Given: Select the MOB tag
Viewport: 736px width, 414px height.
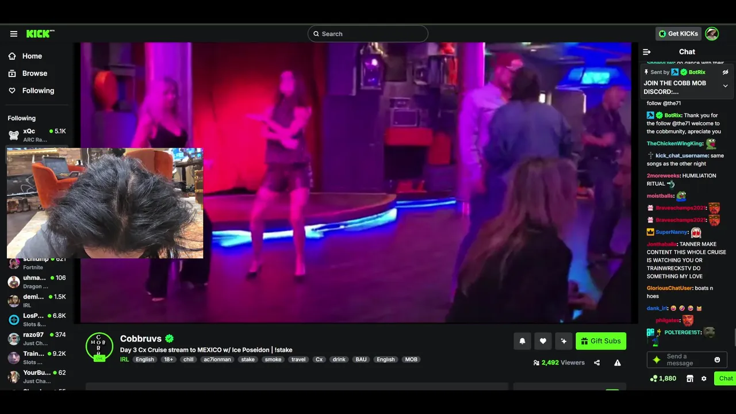Looking at the screenshot, I should point(411,359).
